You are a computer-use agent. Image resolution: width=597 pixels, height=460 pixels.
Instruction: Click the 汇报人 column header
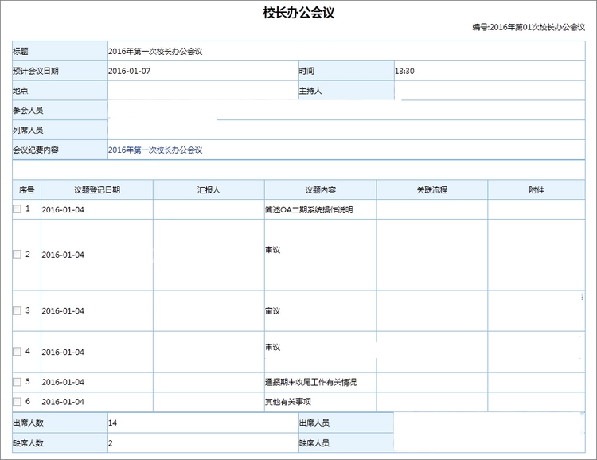pos(209,190)
